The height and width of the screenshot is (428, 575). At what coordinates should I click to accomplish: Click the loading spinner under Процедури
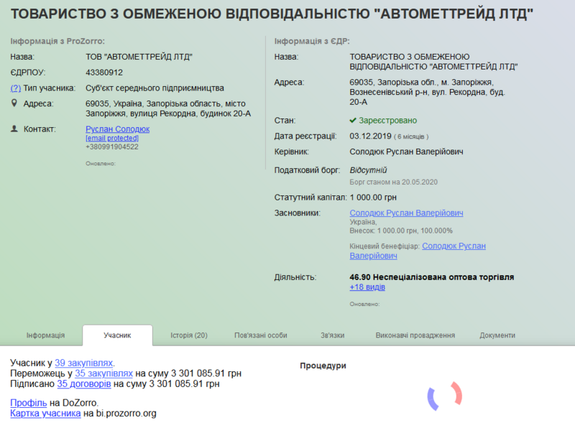pos(444,396)
